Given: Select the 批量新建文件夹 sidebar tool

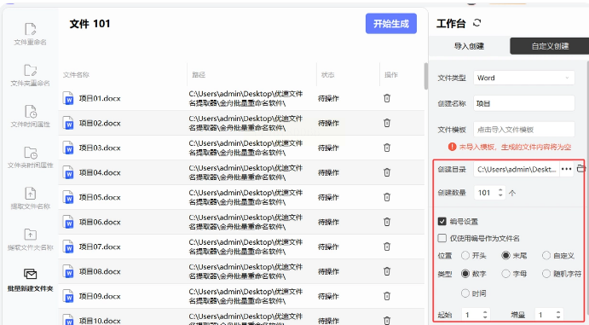Looking at the screenshot, I should pos(30,281).
